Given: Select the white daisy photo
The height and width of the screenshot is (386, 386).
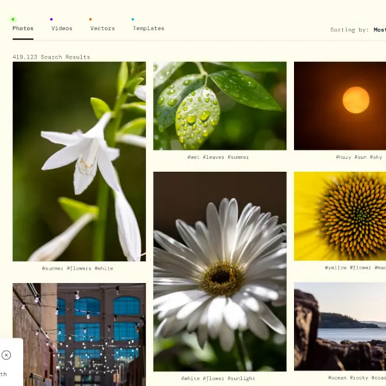Looking at the screenshot, I should (219, 271).
